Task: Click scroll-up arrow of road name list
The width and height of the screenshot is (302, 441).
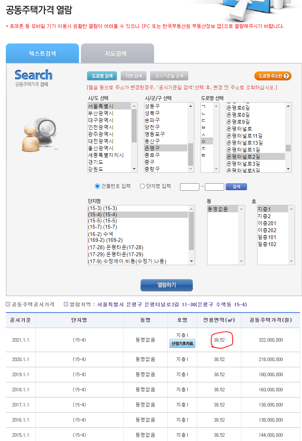Action: (288, 106)
